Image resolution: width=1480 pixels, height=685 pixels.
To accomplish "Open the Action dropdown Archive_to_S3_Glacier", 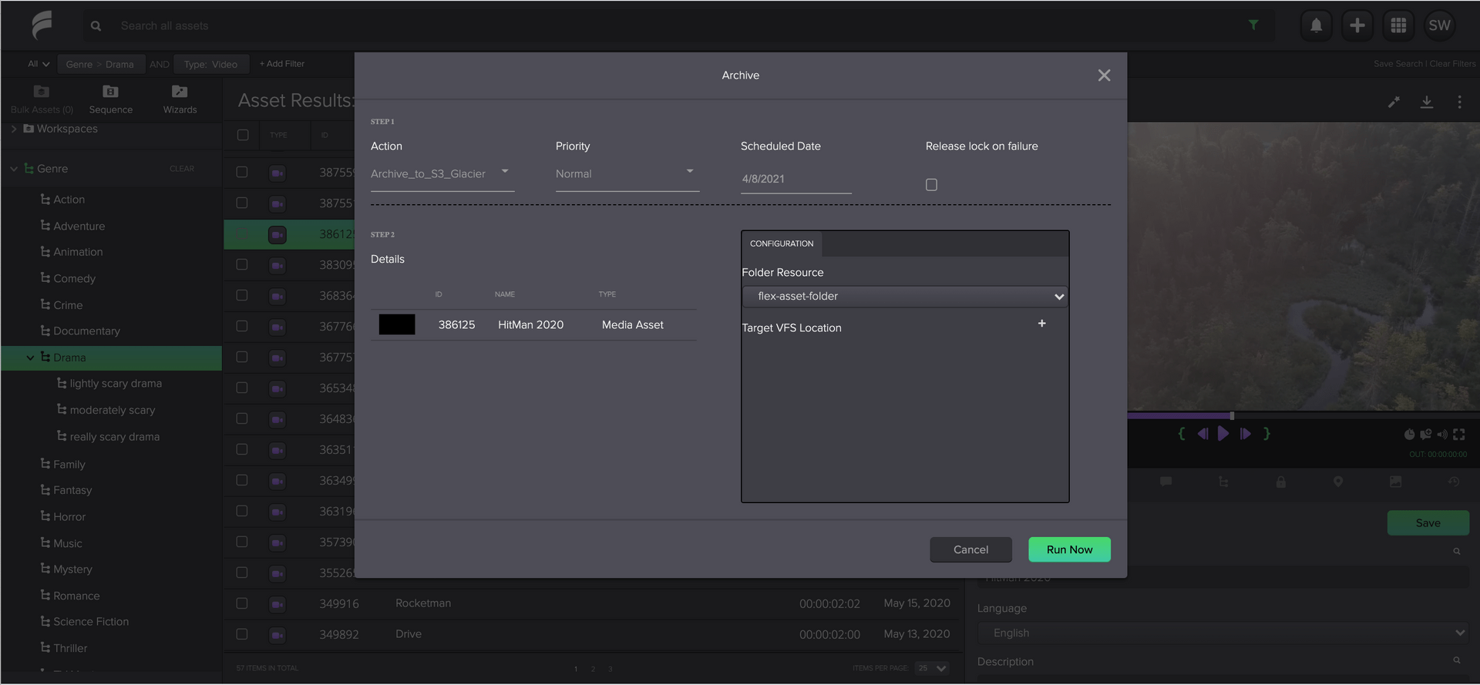I will pyautogui.click(x=442, y=174).
